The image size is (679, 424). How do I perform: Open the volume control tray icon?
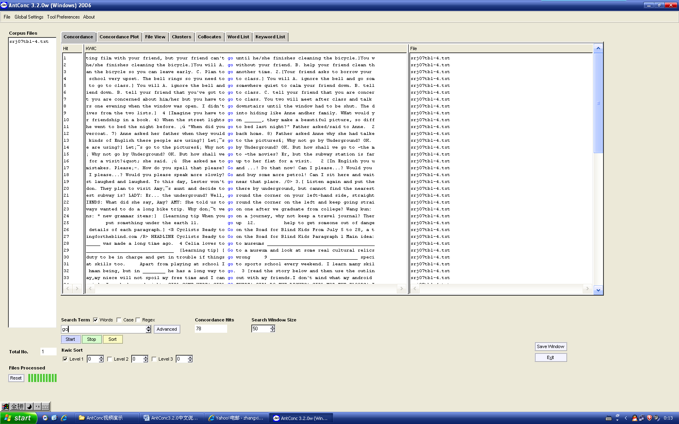656,418
